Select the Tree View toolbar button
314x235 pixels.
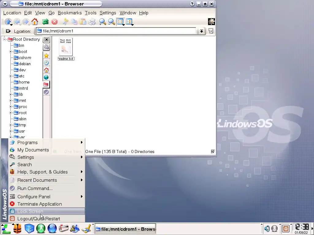coord(129,22)
